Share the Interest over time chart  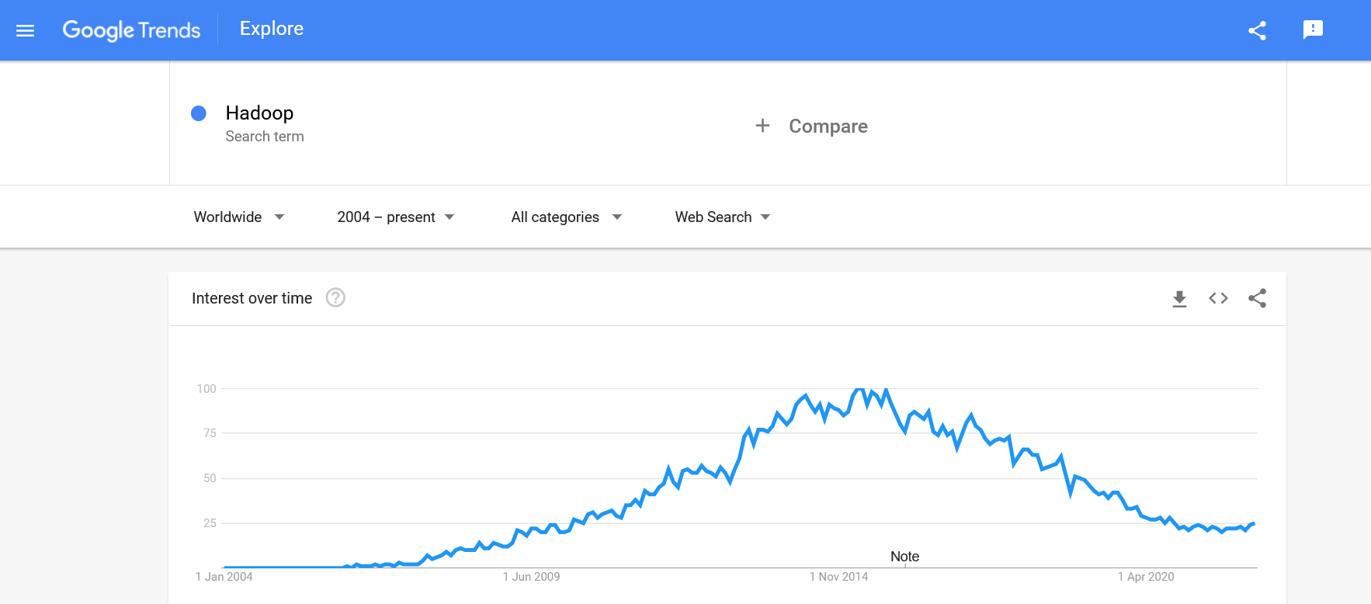tap(1258, 298)
